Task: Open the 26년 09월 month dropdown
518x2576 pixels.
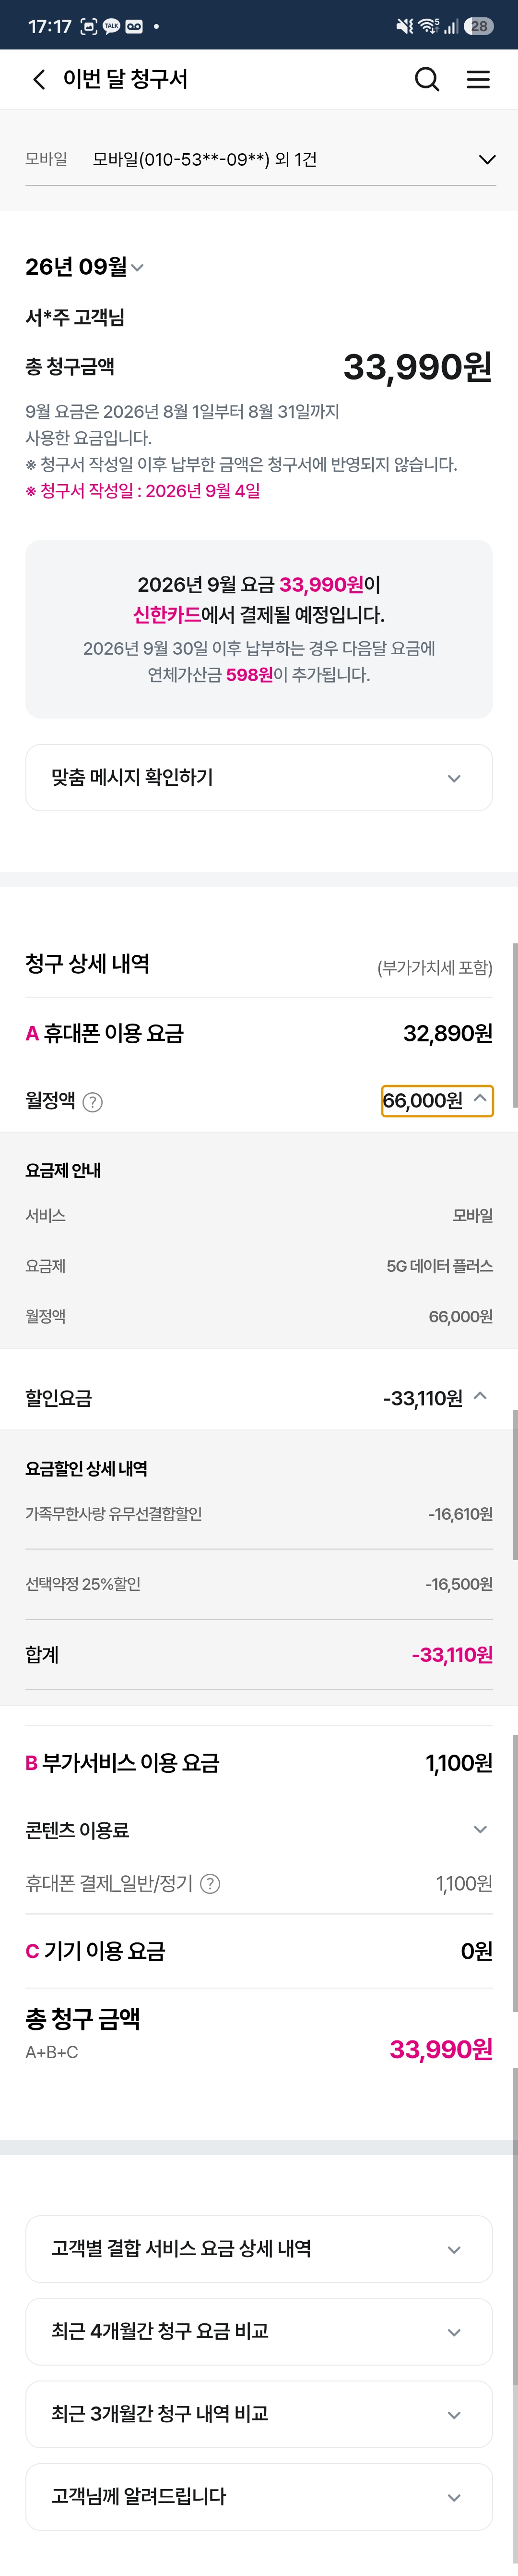Action: (85, 267)
